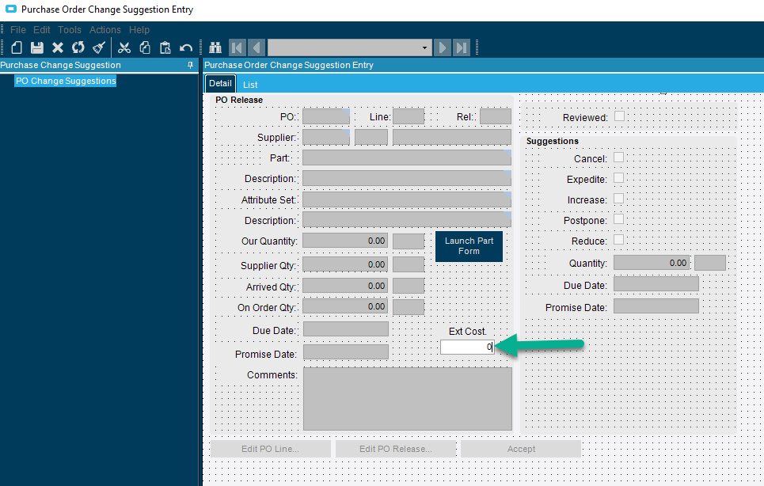Open the Actions menu

click(x=105, y=30)
